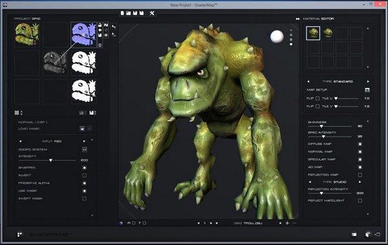Click previous arrow for Type: Studio
The width and height of the screenshot is (388, 245).
[x=310, y=182]
